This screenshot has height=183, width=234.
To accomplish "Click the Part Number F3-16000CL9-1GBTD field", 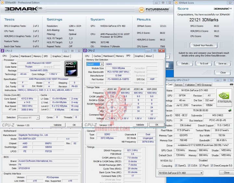I will click(x=118, y=79).
